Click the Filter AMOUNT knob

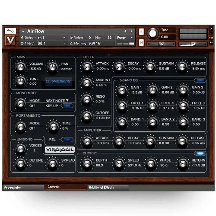tap(87, 83)
